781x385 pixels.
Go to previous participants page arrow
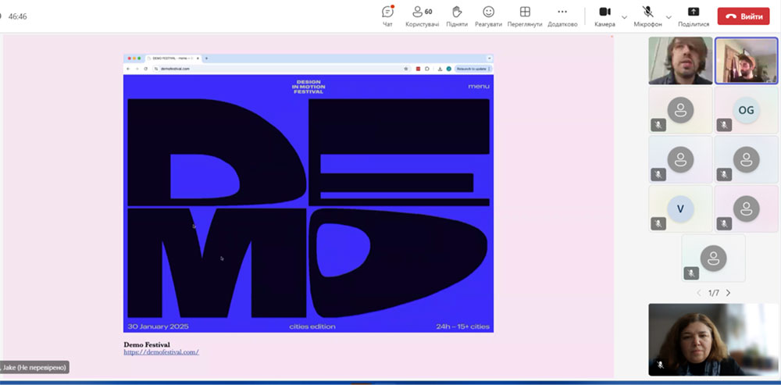pyautogui.click(x=699, y=293)
